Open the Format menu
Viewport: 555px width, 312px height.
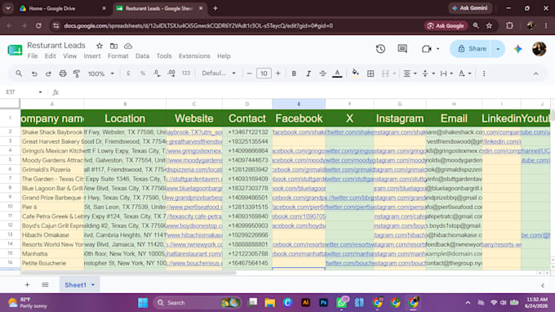coord(118,56)
